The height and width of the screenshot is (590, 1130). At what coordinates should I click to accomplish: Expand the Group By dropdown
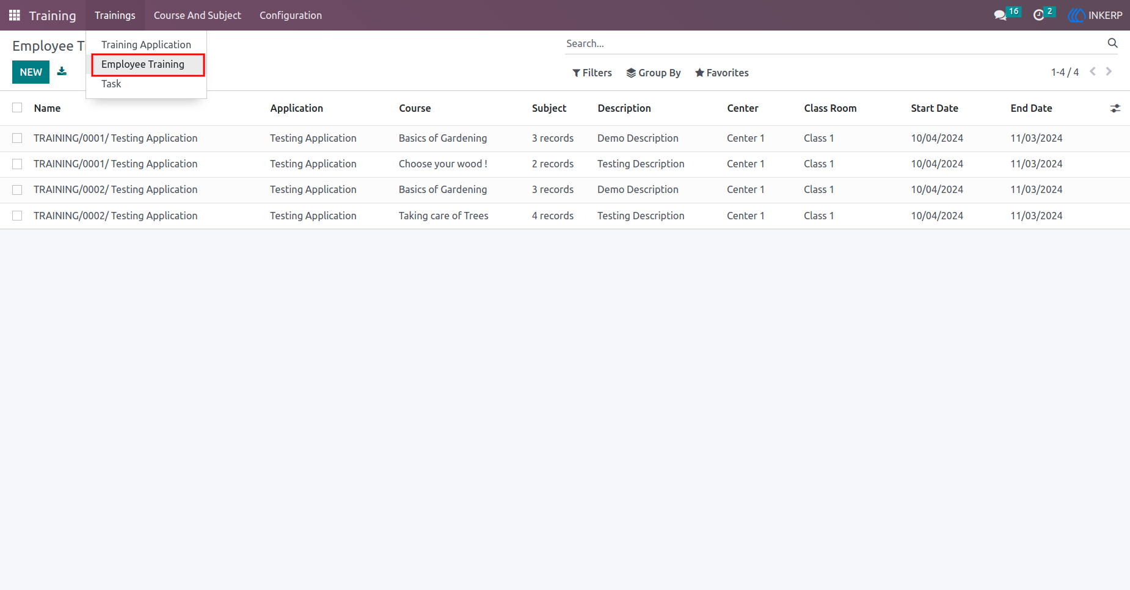point(654,73)
